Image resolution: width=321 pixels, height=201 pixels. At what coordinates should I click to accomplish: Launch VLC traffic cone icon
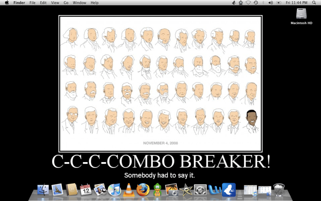129,190
